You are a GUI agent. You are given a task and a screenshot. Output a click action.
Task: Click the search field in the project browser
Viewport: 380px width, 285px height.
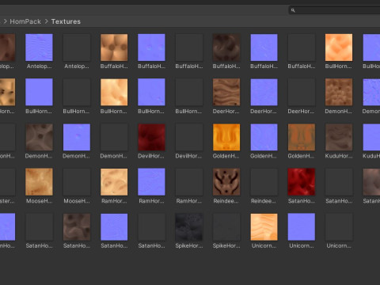coord(335,10)
